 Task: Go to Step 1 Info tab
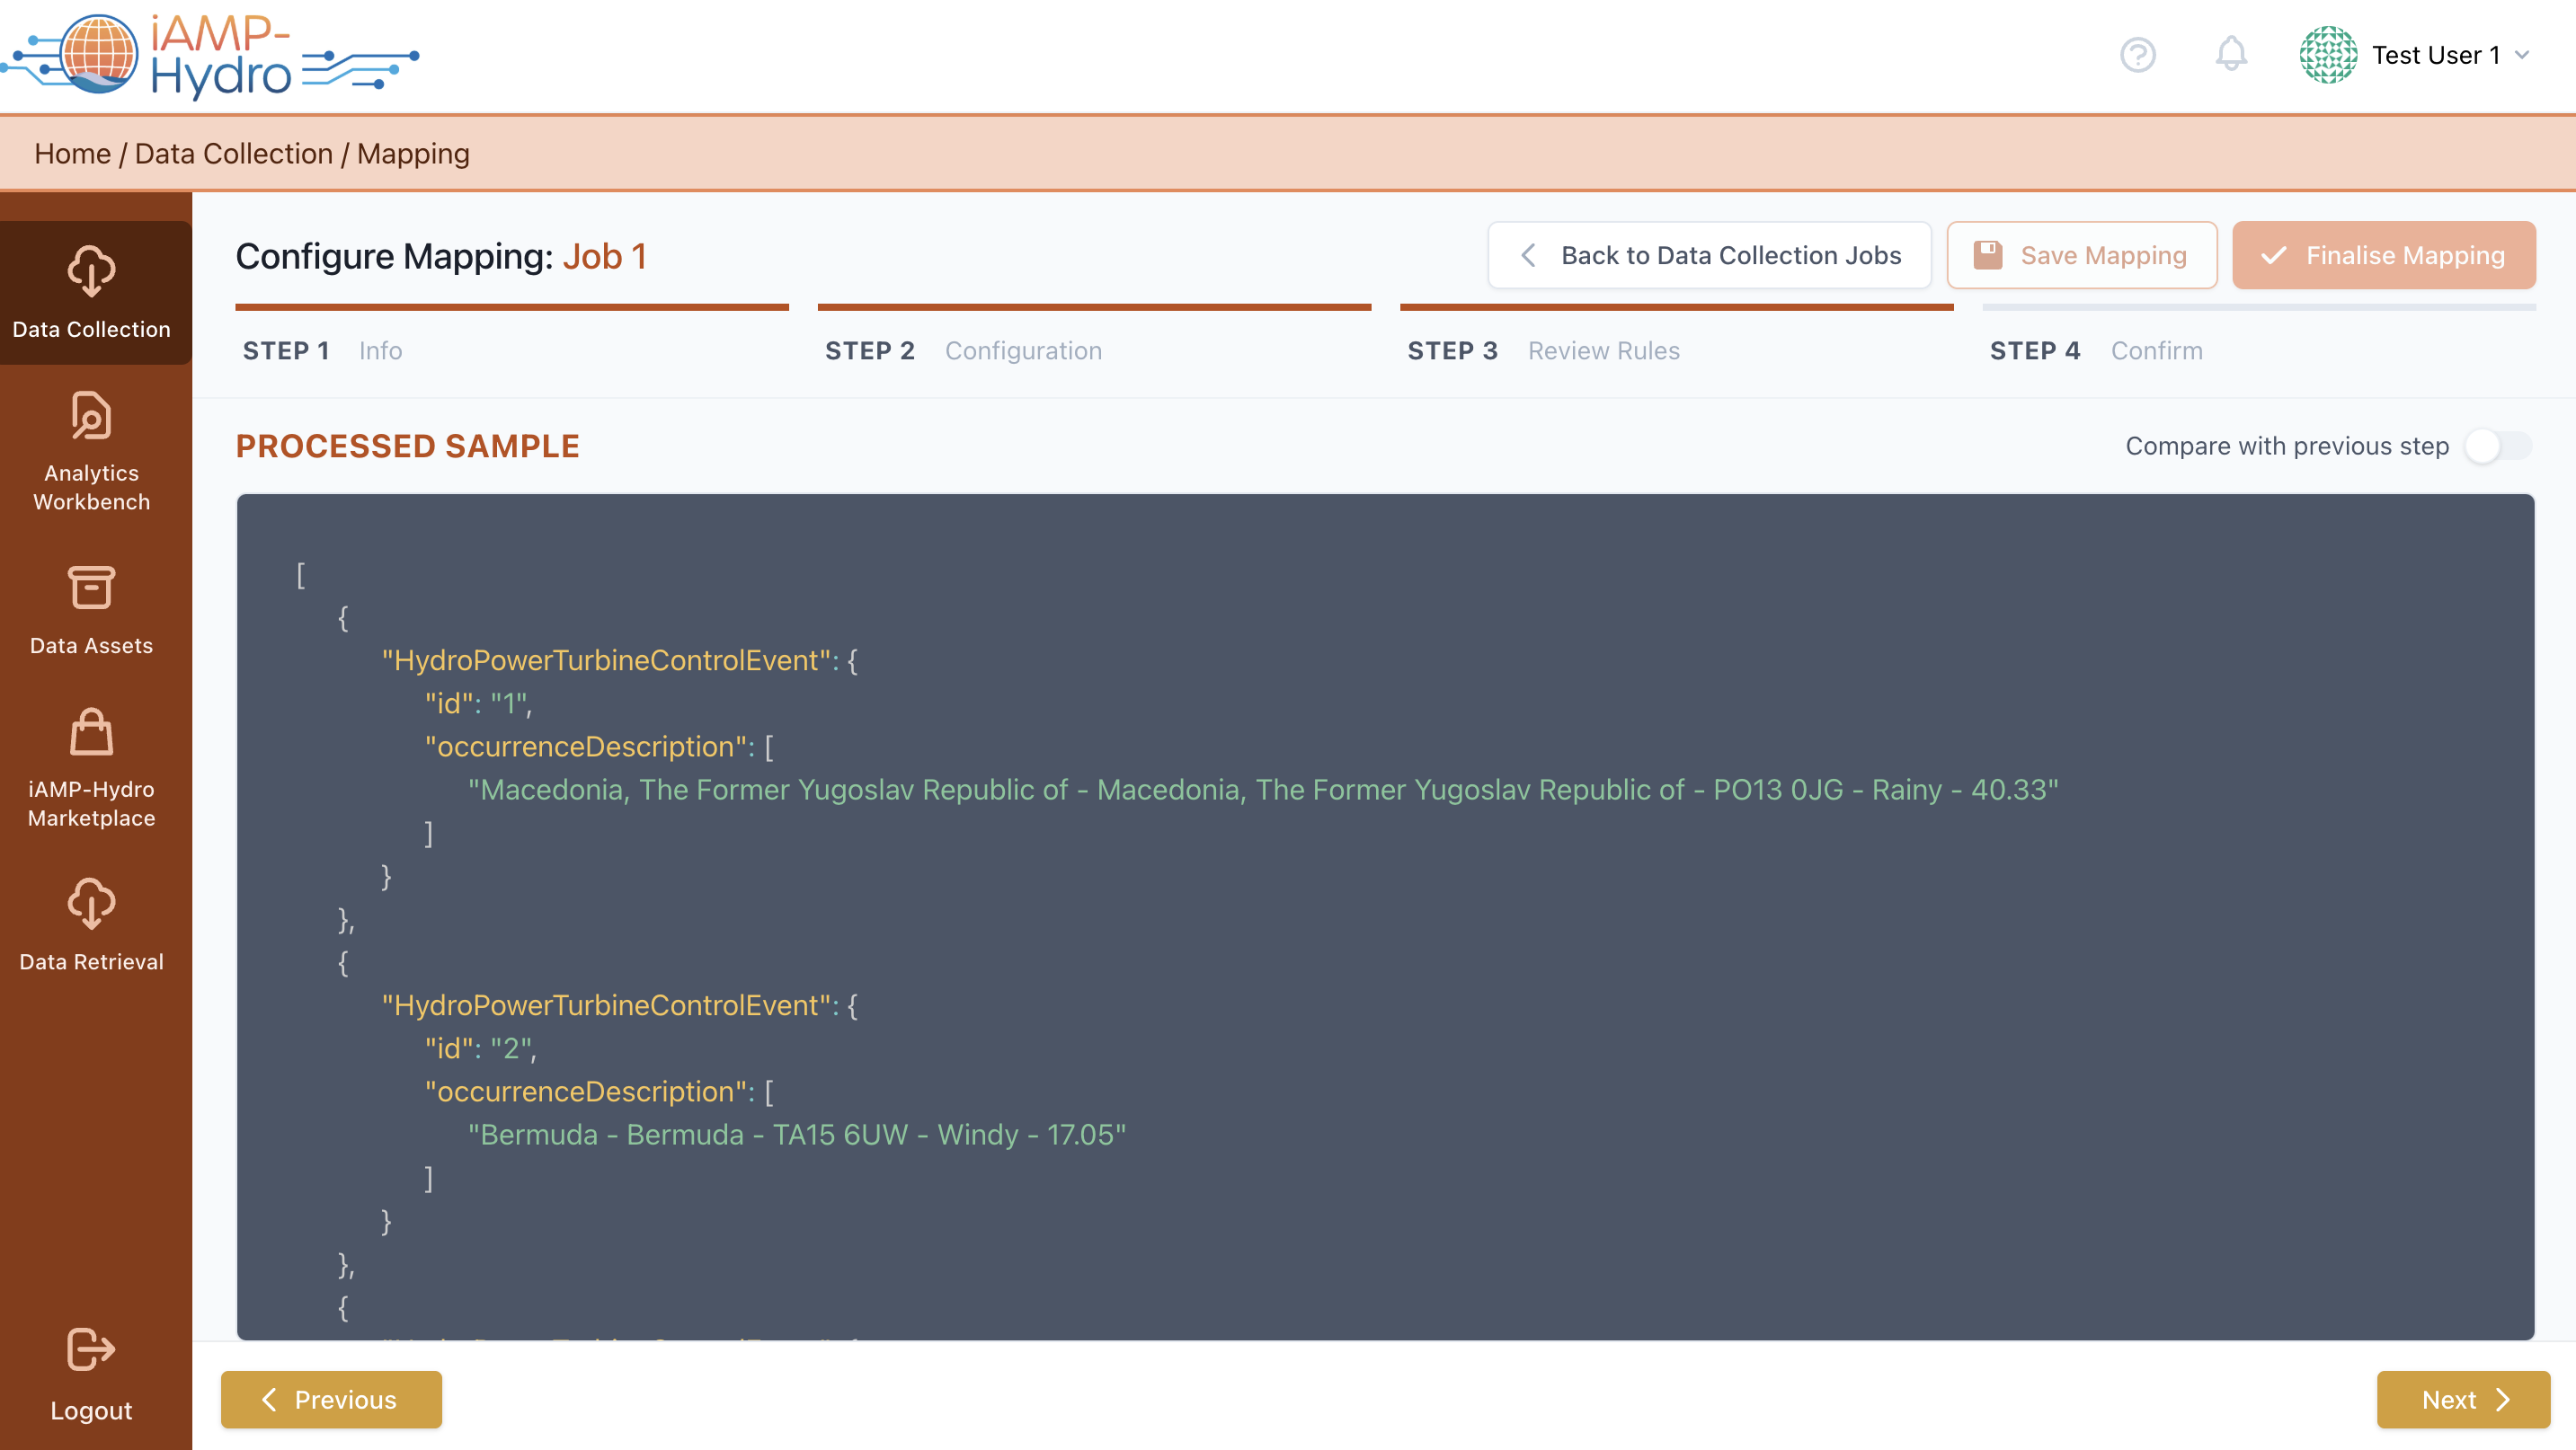322,350
